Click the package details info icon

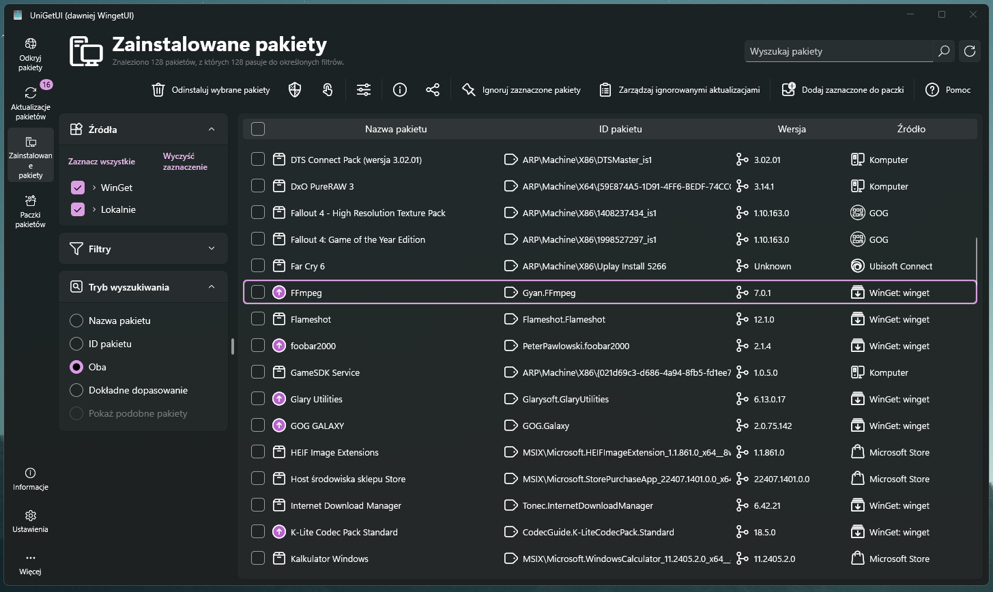400,90
